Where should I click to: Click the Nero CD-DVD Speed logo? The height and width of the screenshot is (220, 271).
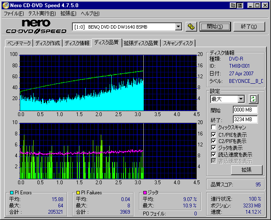pyautogui.click(x=36, y=27)
